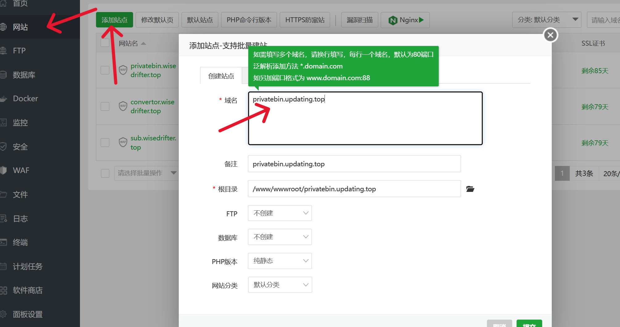Click the SSL证书 column header
Viewport: 620px width, 327px height.
(x=593, y=43)
